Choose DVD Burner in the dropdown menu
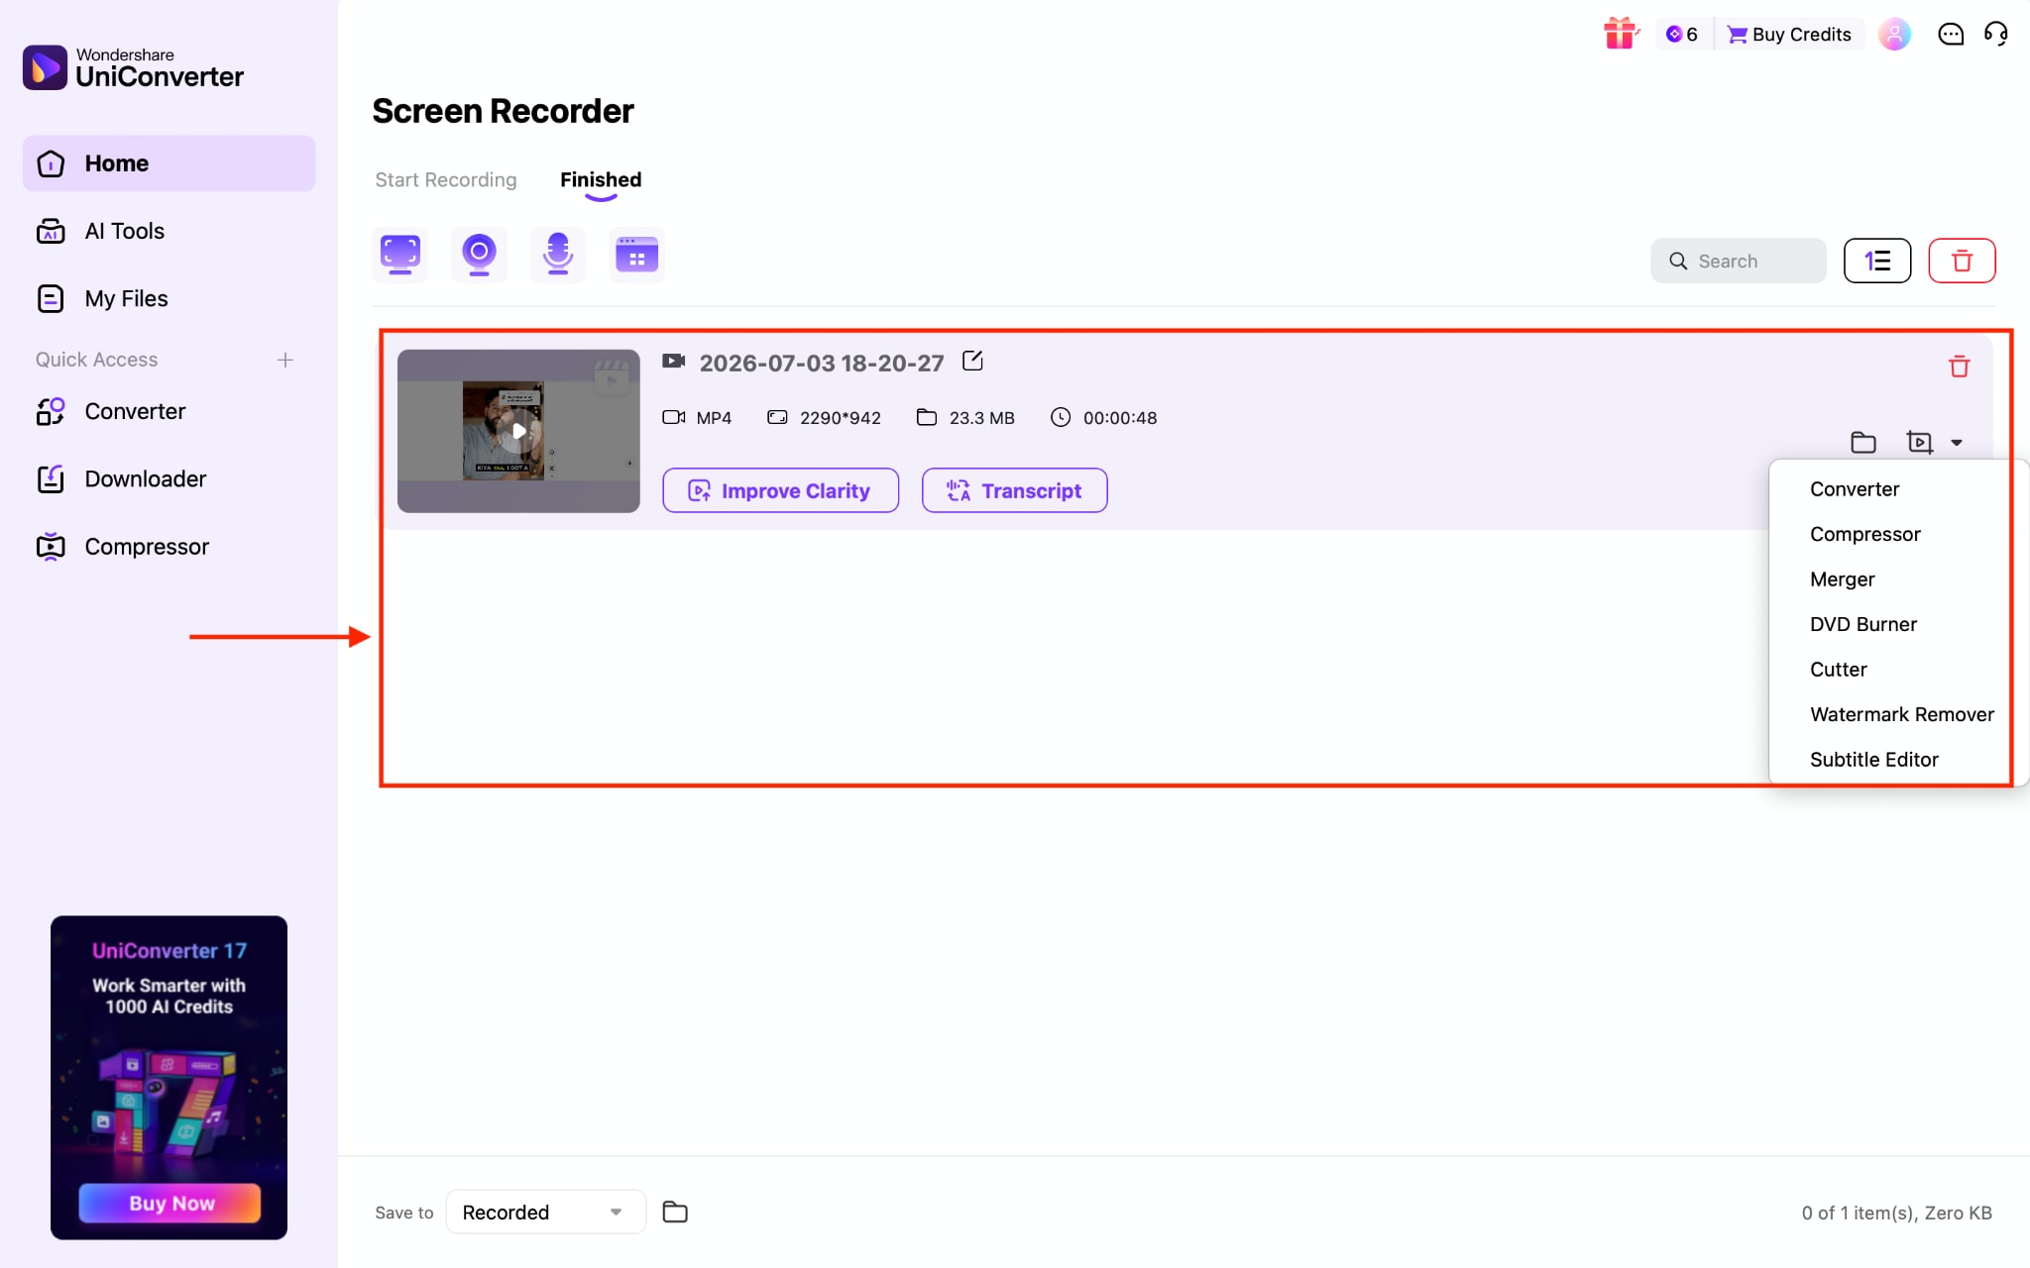This screenshot has height=1268, width=2030. click(1863, 624)
